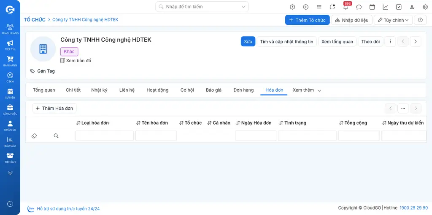The height and width of the screenshot is (215, 432).
Task: Expand more sidebar modules double chevron
Action: tap(10, 173)
